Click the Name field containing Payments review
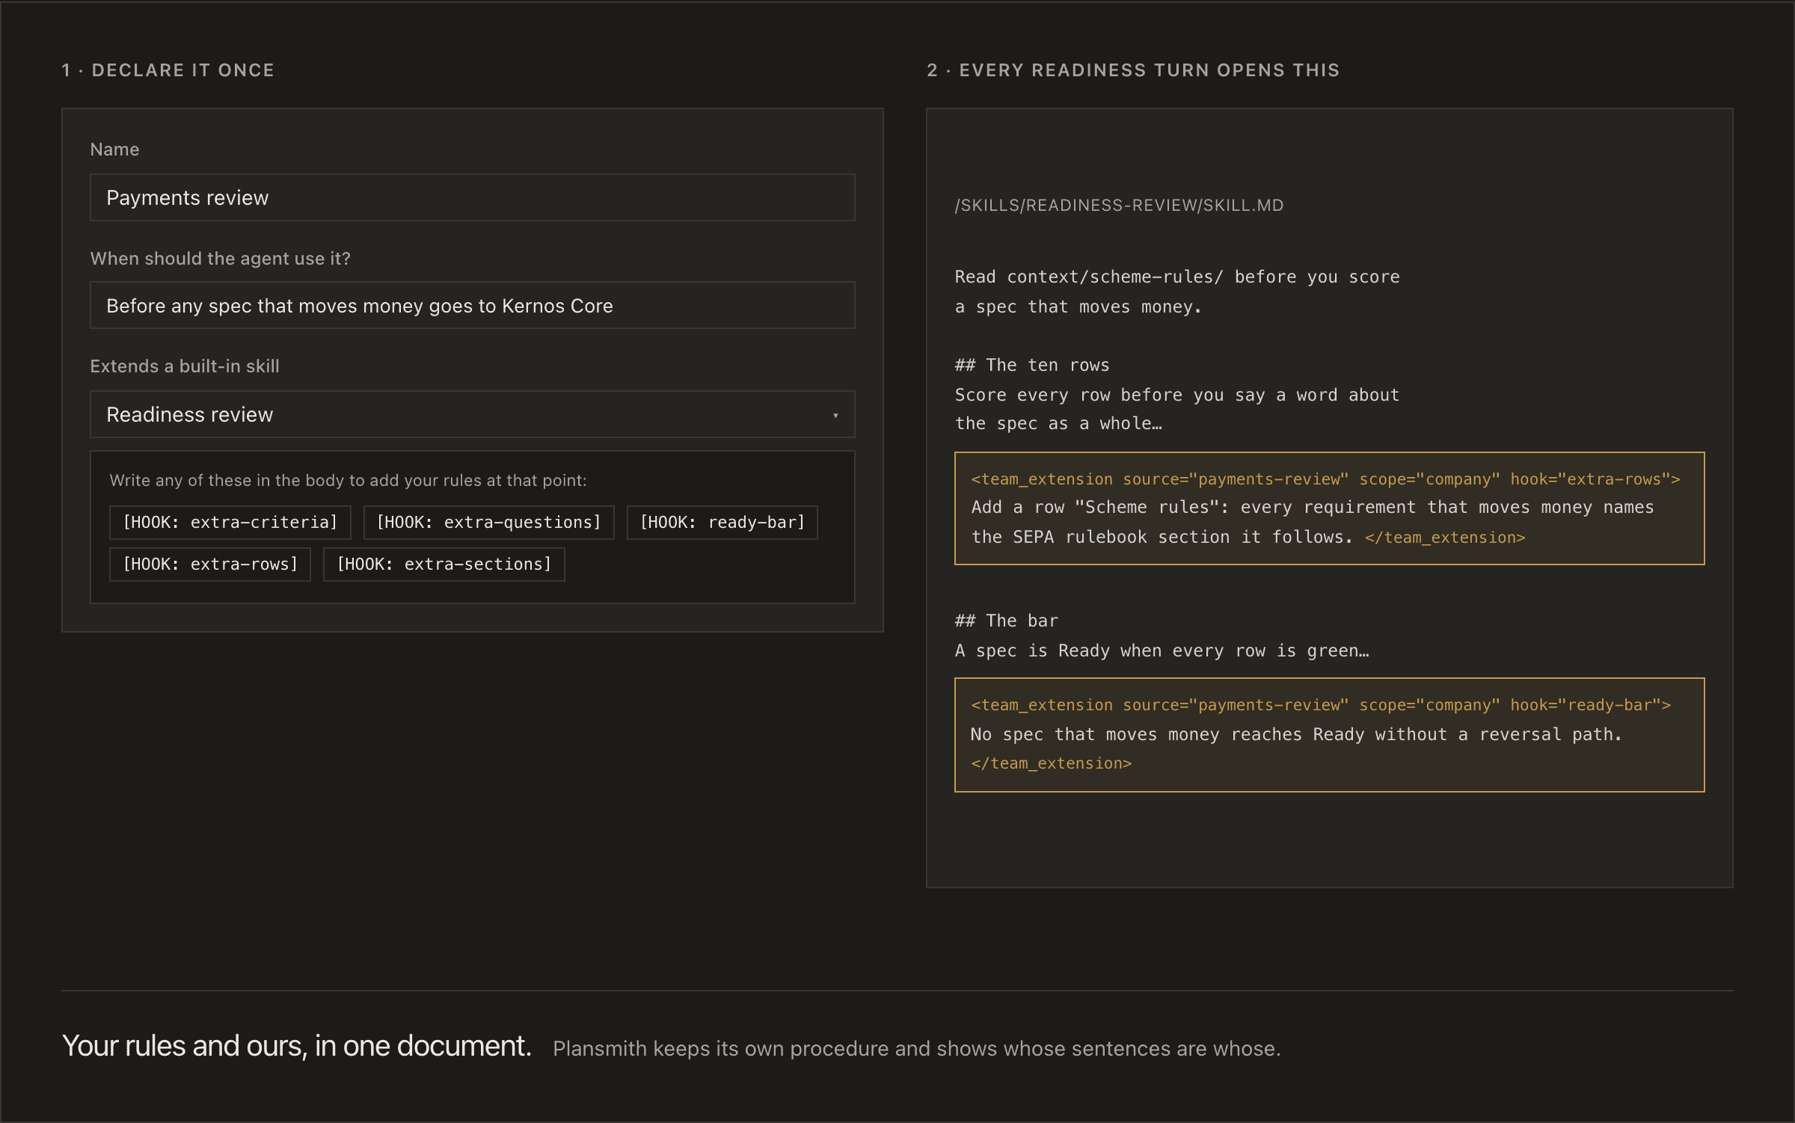The image size is (1795, 1123). click(472, 197)
